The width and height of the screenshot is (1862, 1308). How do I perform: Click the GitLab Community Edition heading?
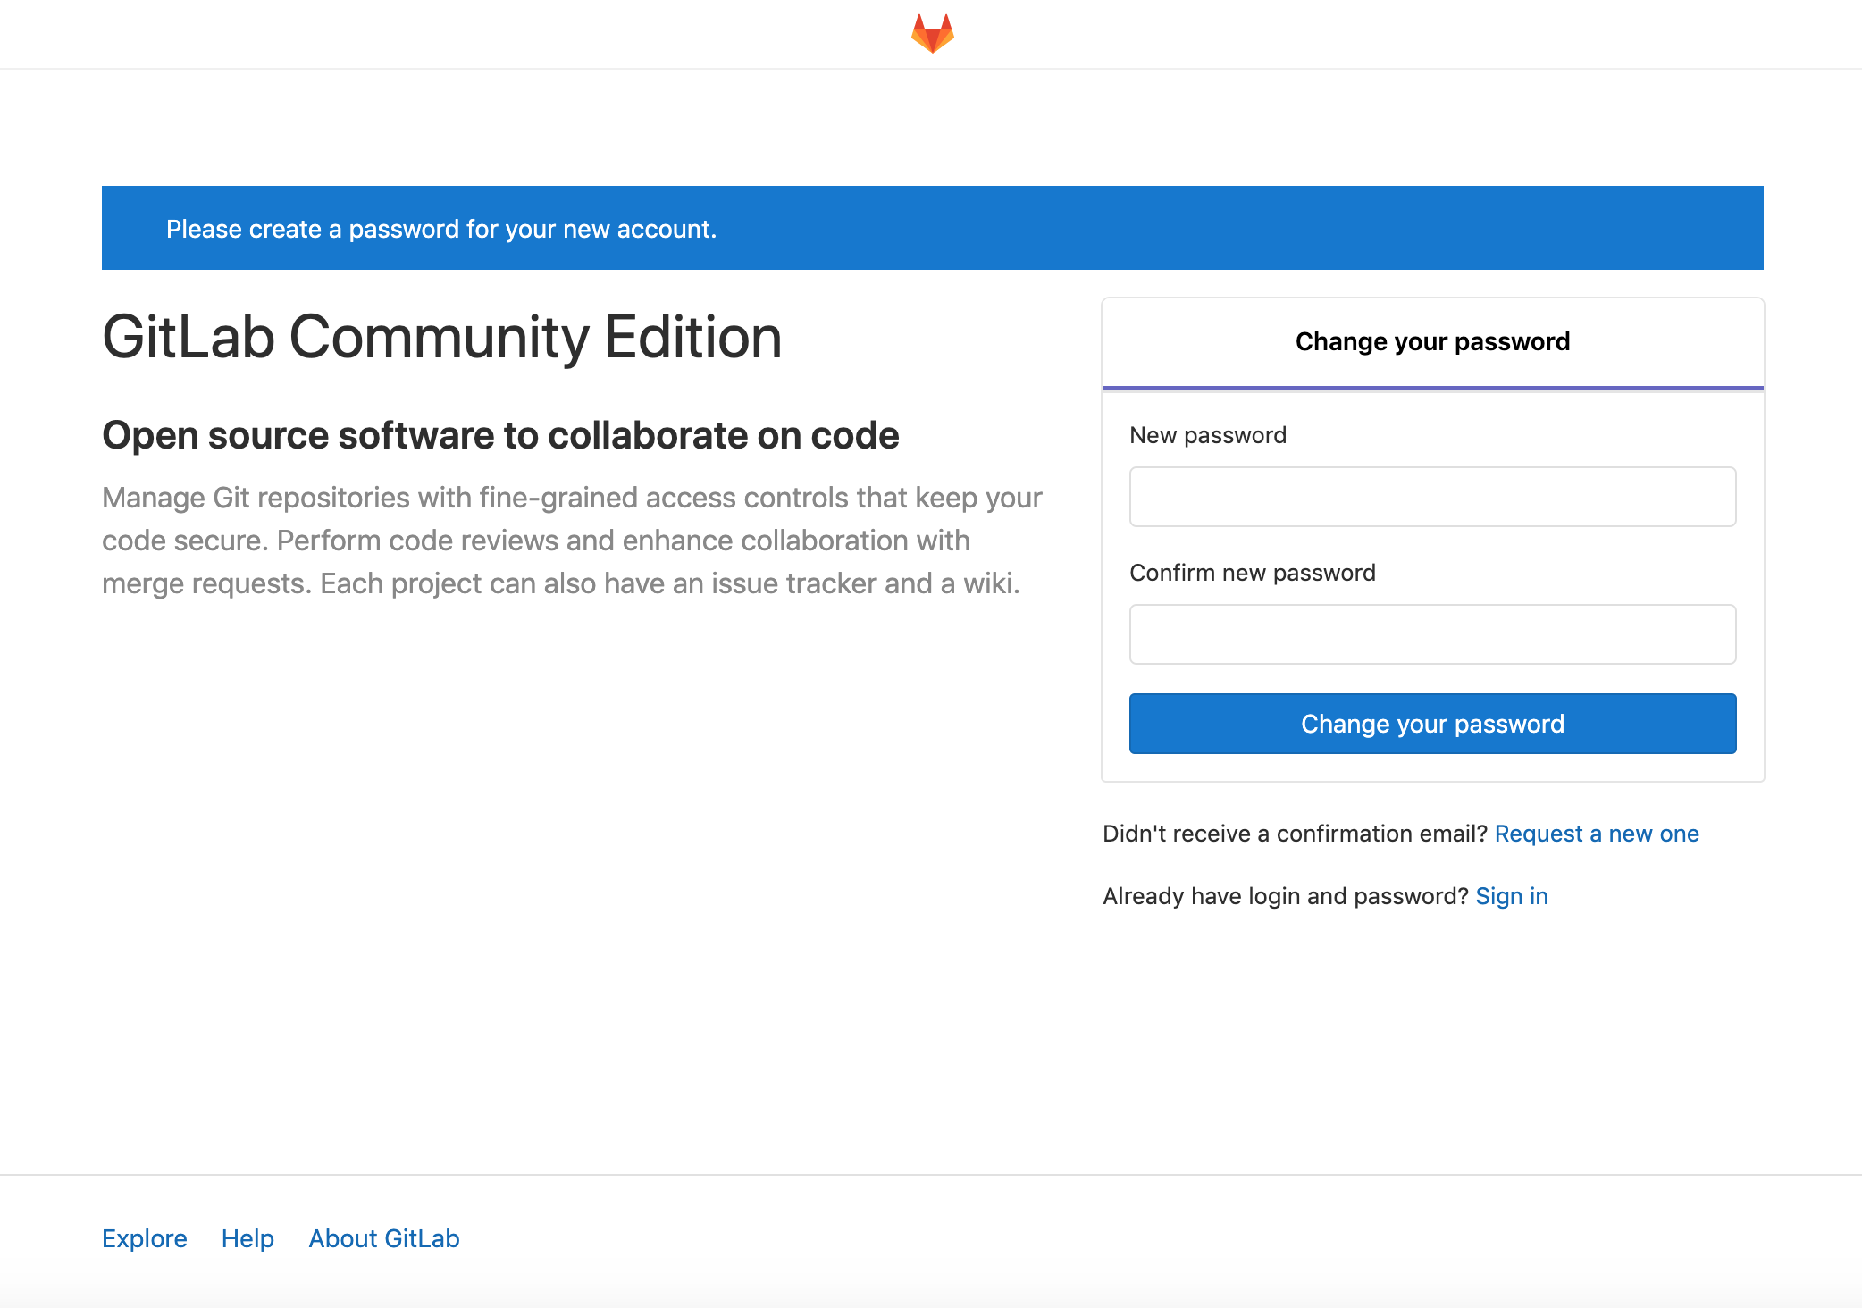[x=442, y=338]
